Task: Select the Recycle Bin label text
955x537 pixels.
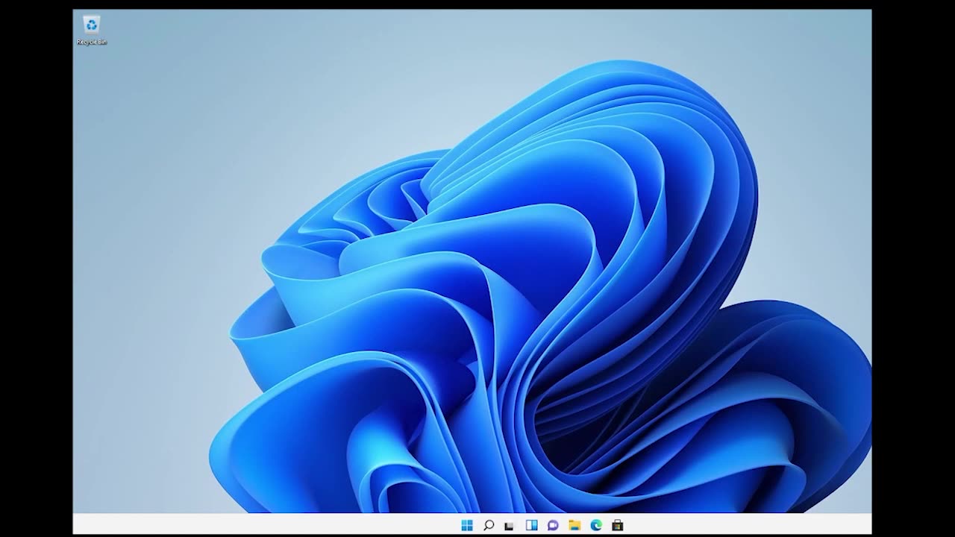Action: pyautogui.click(x=92, y=43)
